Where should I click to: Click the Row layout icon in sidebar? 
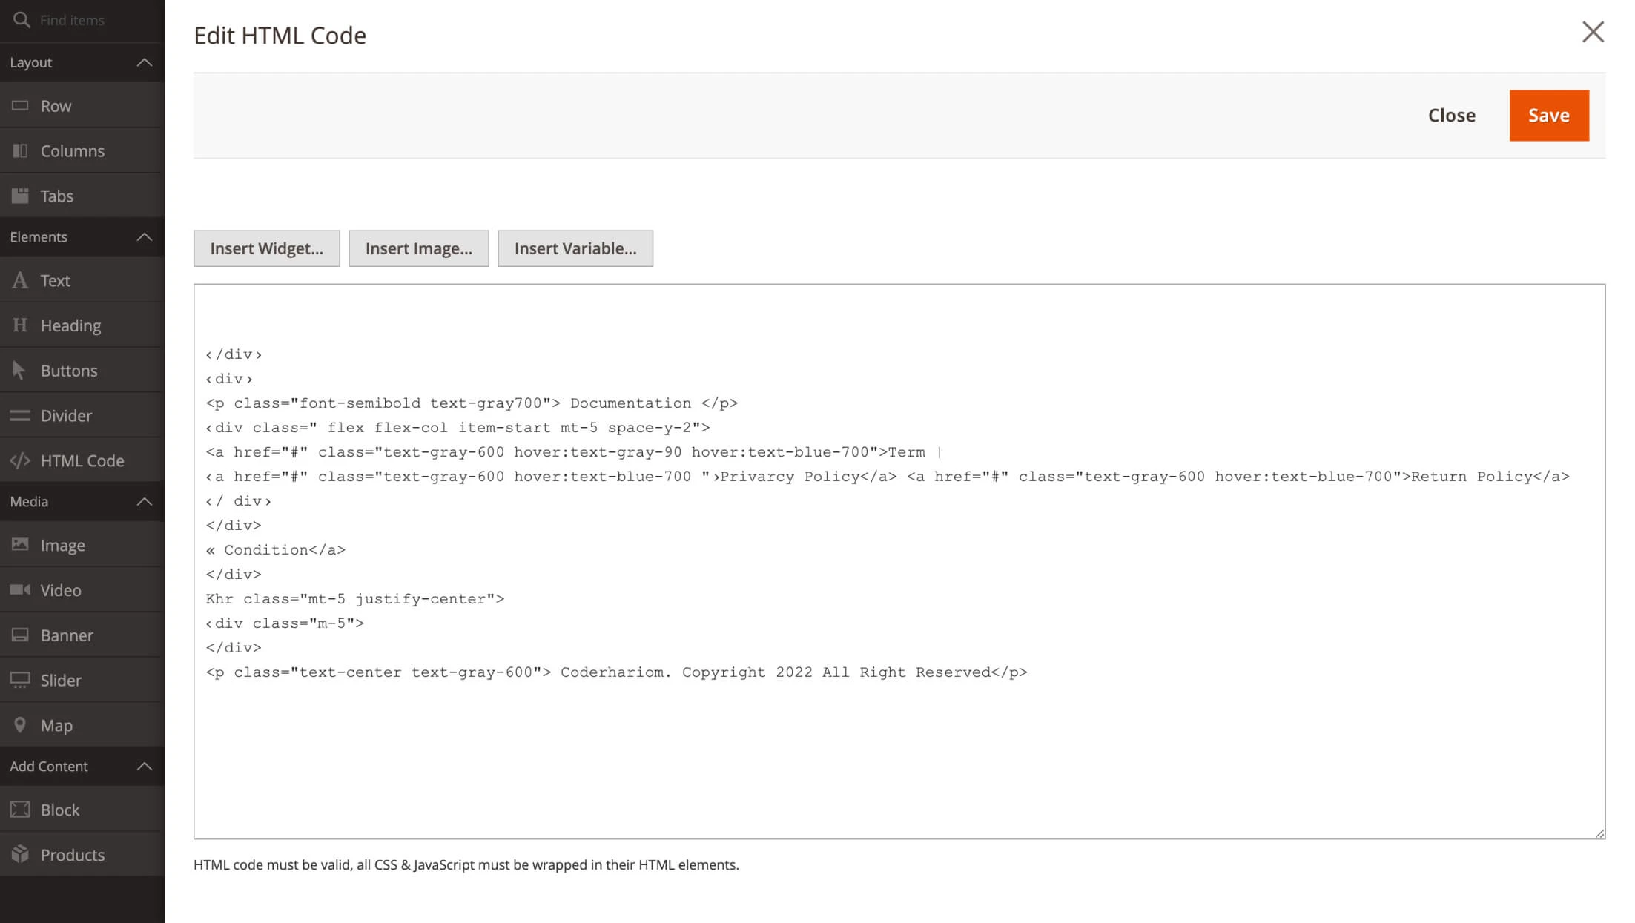(20, 105)
